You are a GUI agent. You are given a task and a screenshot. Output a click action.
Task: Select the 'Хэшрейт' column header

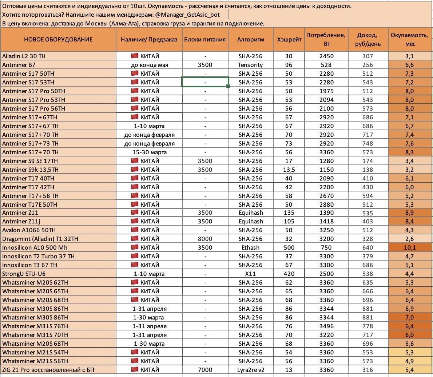click(289, 39)
